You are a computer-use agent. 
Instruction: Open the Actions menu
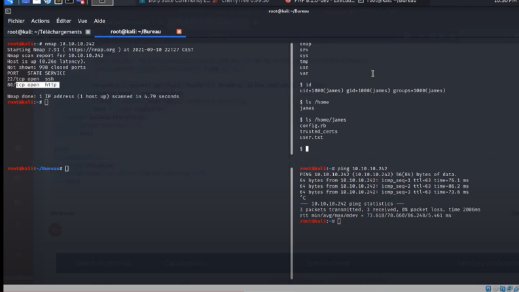41,21
